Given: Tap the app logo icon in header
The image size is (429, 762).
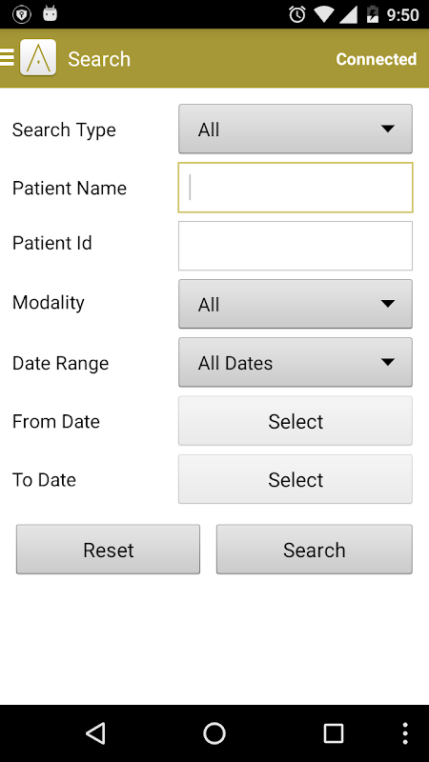Looking at the screenshot, I should tap(38, 57).
